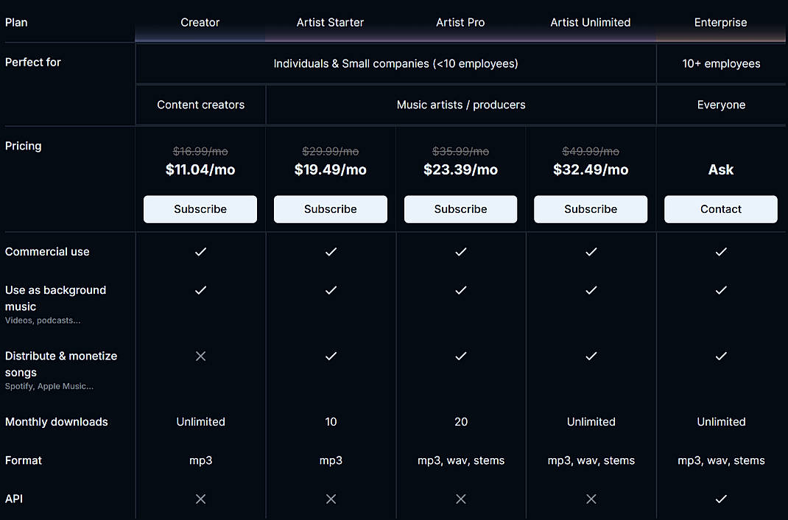Image resolution: width=788 pixels, height=520 pixels.
Task: Click Subscribe under the Artist Starter plan
Action: pyautogui.click(x=330, y=209)
